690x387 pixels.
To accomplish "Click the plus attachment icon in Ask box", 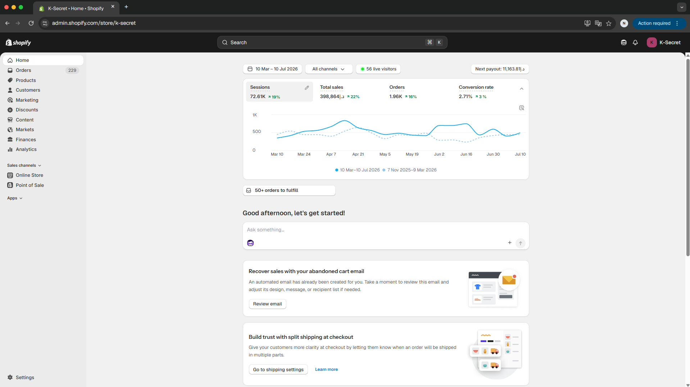I will click(x=510, y=243).
